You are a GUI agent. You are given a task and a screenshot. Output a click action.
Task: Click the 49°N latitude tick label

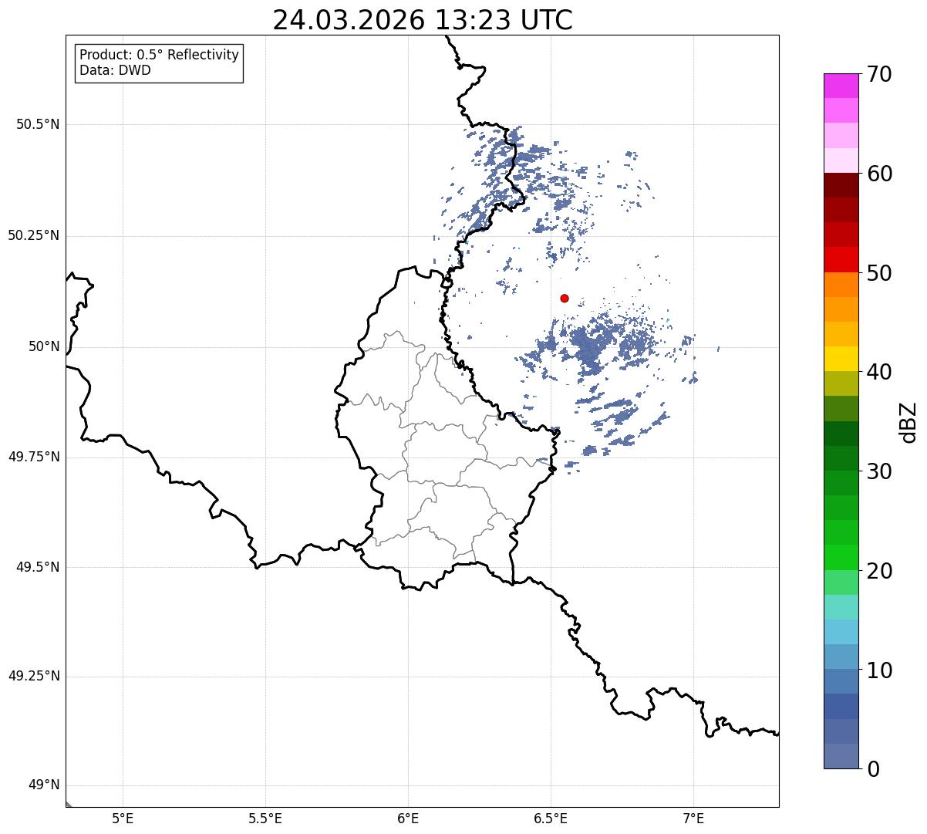[44, 785]
